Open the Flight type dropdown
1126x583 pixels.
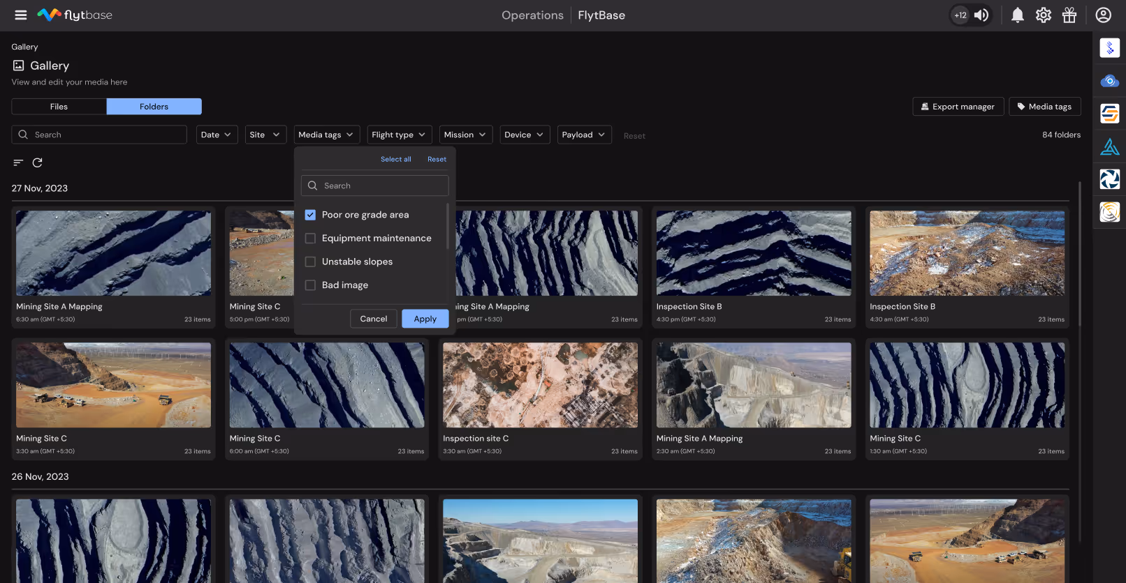[x=398, y=135]
